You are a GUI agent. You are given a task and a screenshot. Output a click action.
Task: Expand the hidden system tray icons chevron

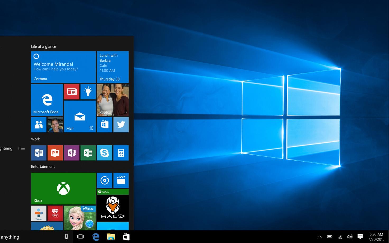coord(319,237)
